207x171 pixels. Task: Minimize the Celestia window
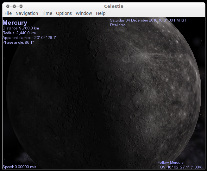(14, 6)
